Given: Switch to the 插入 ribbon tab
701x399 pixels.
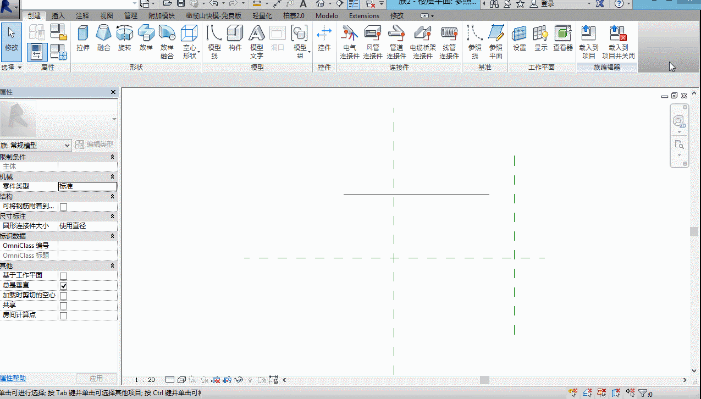Looking at the screenshot, I should (58, 16).
